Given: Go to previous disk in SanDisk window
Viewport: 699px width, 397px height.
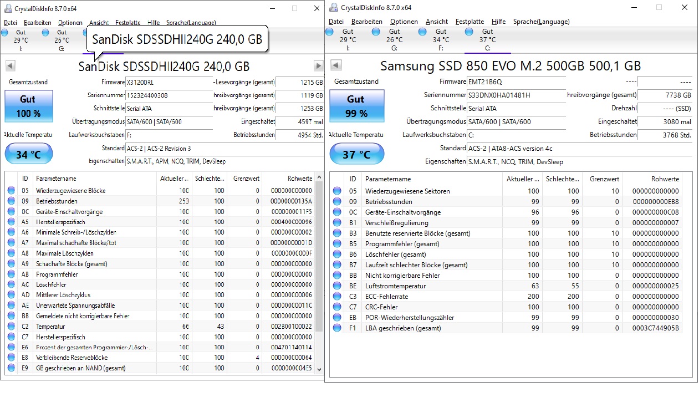Looking at the screenshot, I should point(10,66).
